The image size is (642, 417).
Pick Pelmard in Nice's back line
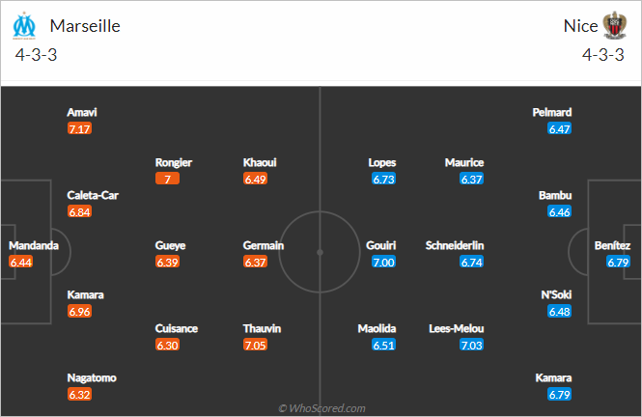point(552,112)
